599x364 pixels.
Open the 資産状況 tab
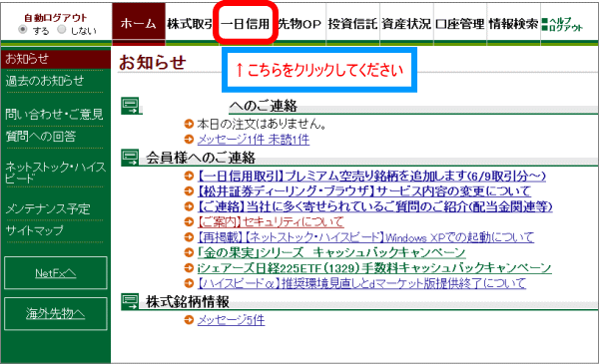coord(406,24)
